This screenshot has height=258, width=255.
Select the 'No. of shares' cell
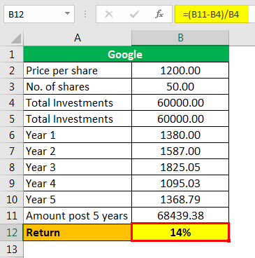(x=78, y=86)
